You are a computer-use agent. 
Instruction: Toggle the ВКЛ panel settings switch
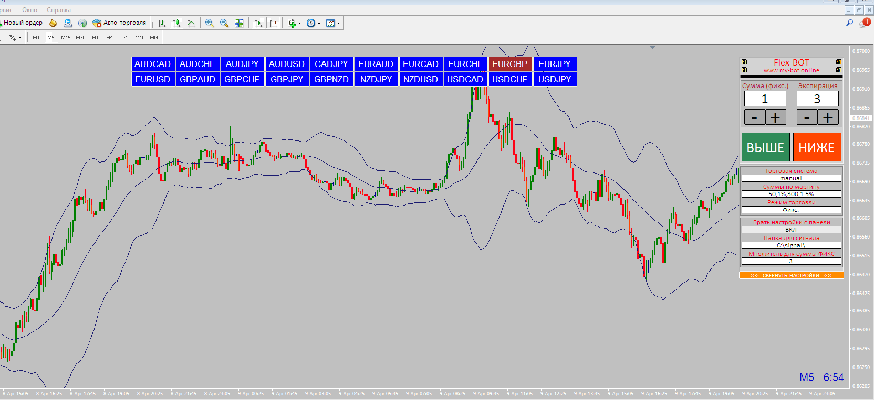pos(792,230)
